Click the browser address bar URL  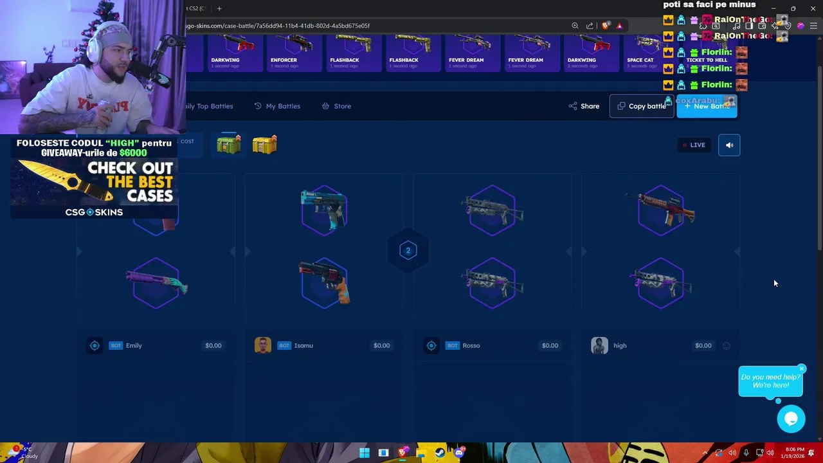[276, 26]
